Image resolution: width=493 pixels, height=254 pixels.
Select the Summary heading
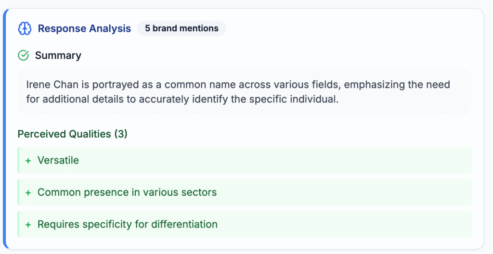58,55
